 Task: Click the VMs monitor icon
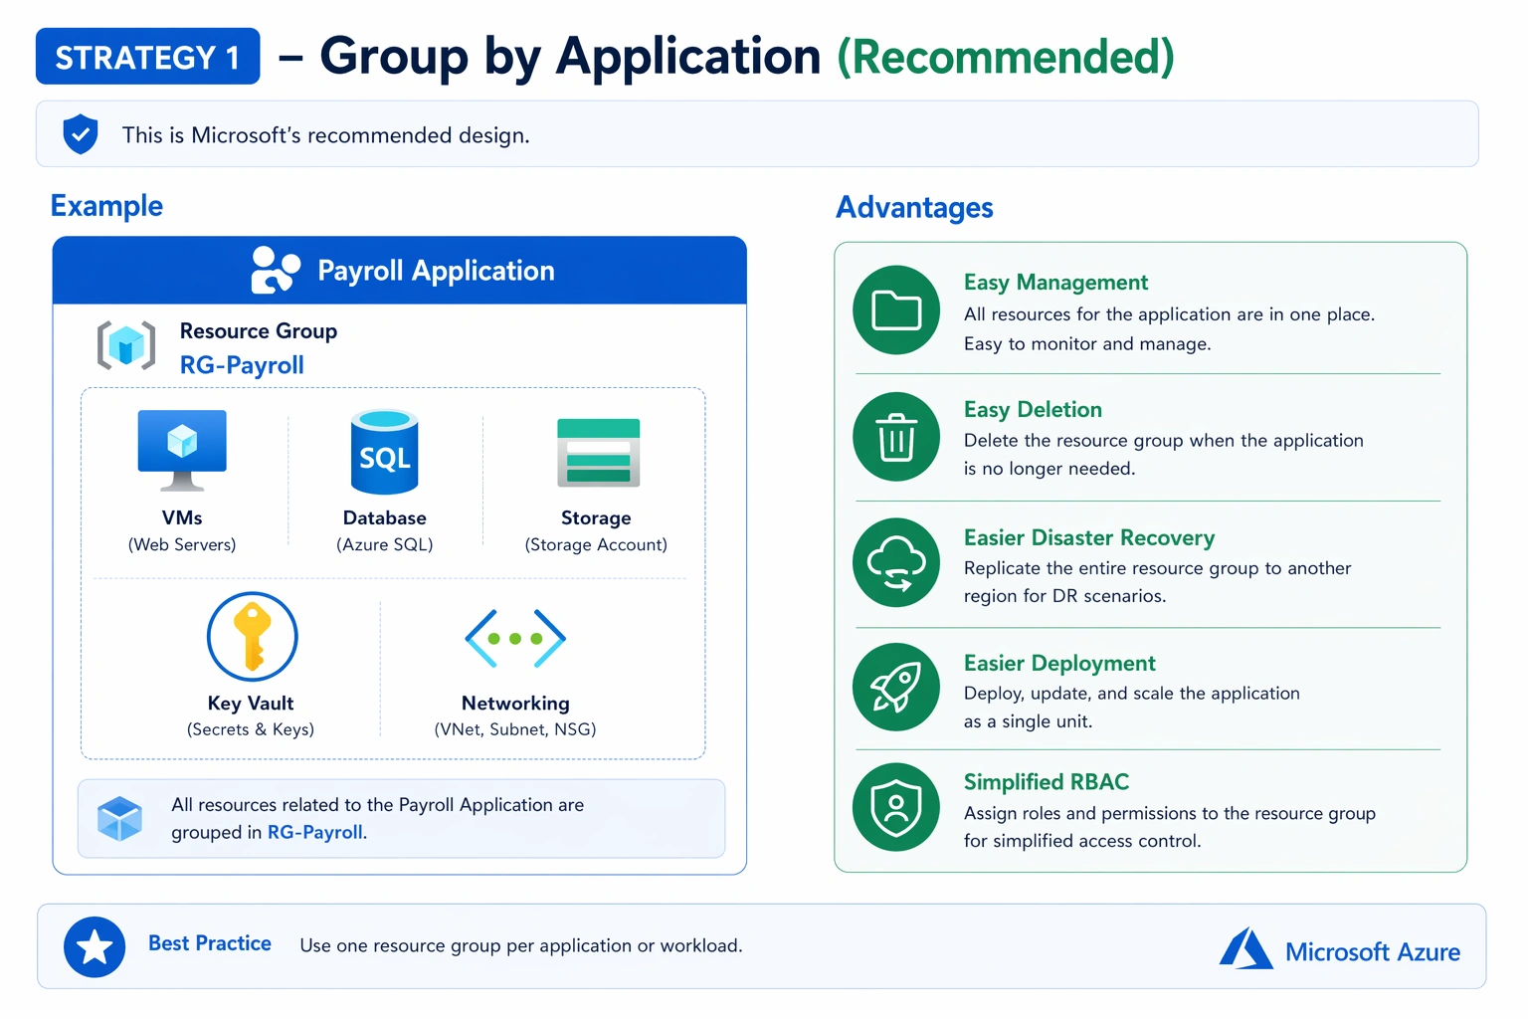(x=182, y=451)
